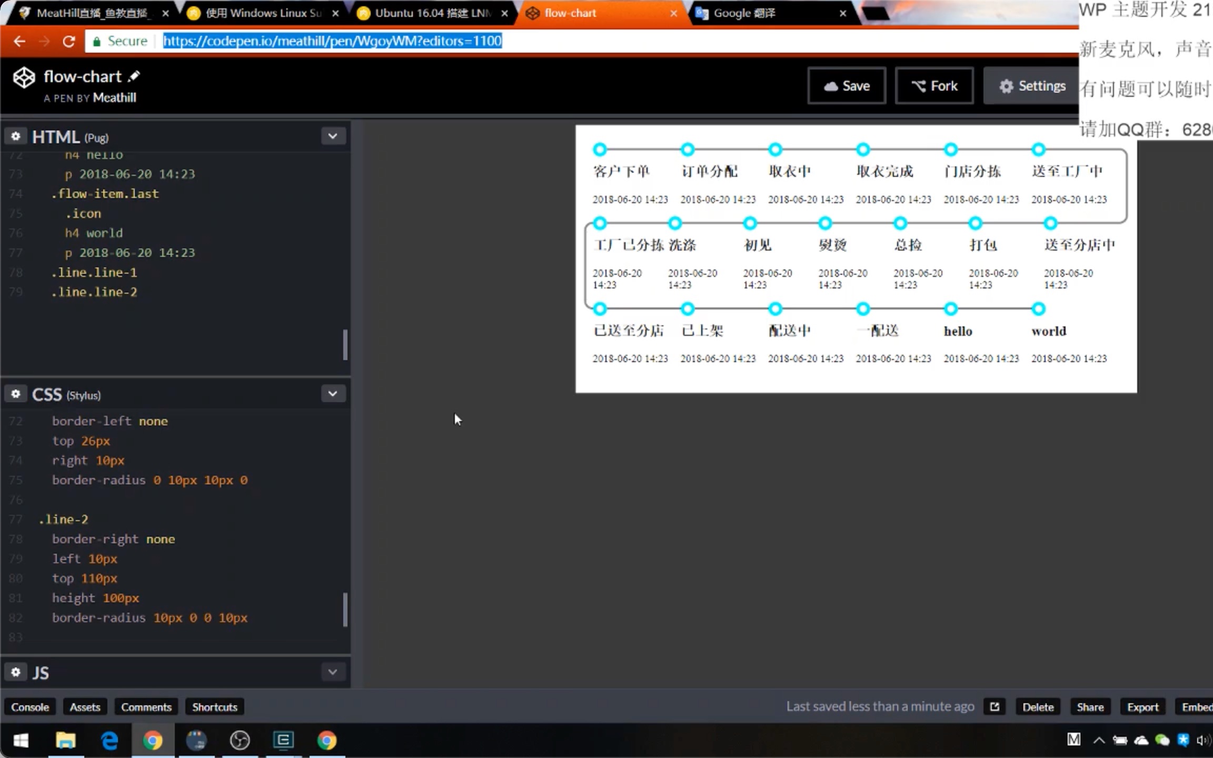This screenshot has height=758, width=1213.
Task: Open the HTML panel settings gear
Action: pyautogui.click(x=15, y=136)
